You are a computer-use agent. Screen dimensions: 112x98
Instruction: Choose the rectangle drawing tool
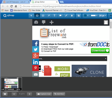[x=37, y=15]
